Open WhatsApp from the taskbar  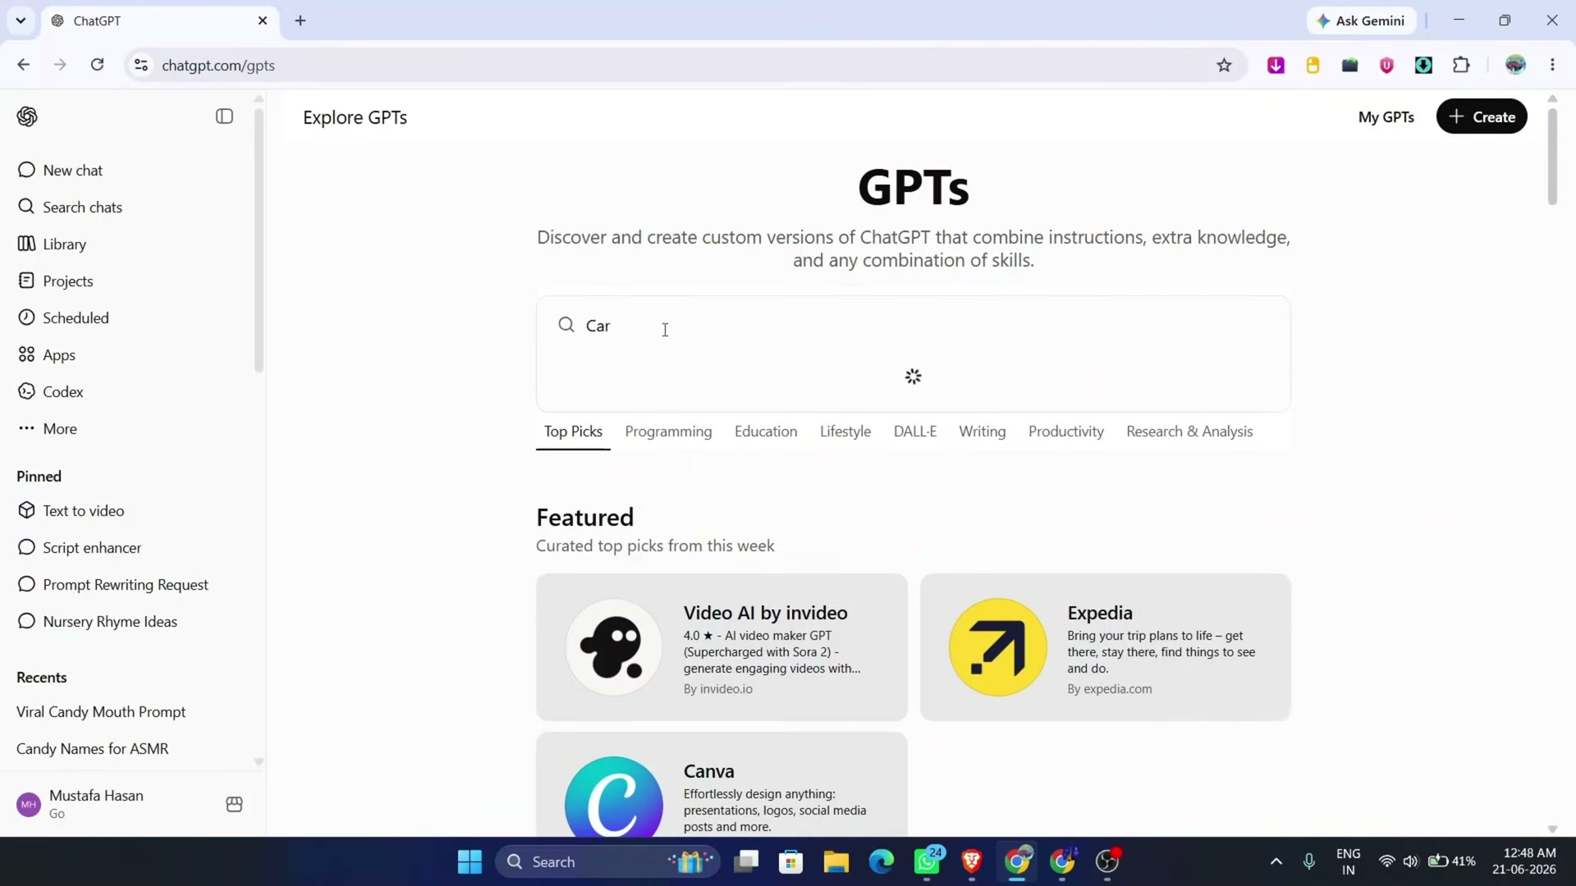pos(927,861)
